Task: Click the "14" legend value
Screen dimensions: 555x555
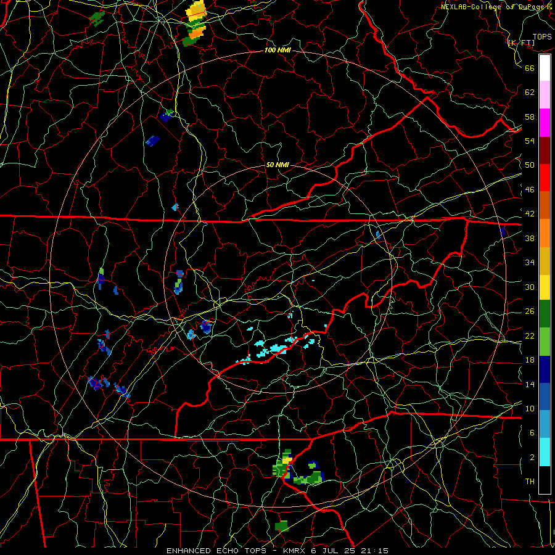Action: pos(530,384)
